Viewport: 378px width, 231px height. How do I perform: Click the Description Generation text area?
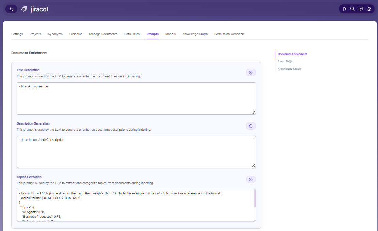[136, 152]
